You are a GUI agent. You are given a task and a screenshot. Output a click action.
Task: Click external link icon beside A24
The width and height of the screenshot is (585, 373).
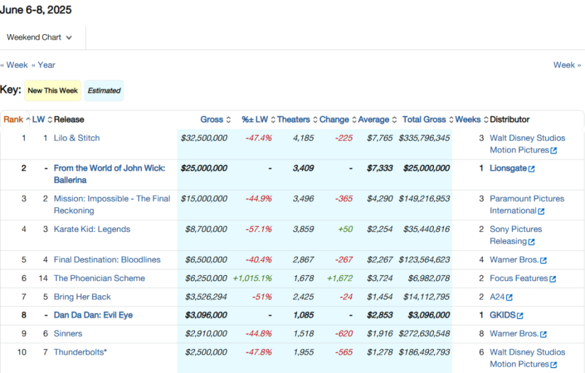coord(509,298)
